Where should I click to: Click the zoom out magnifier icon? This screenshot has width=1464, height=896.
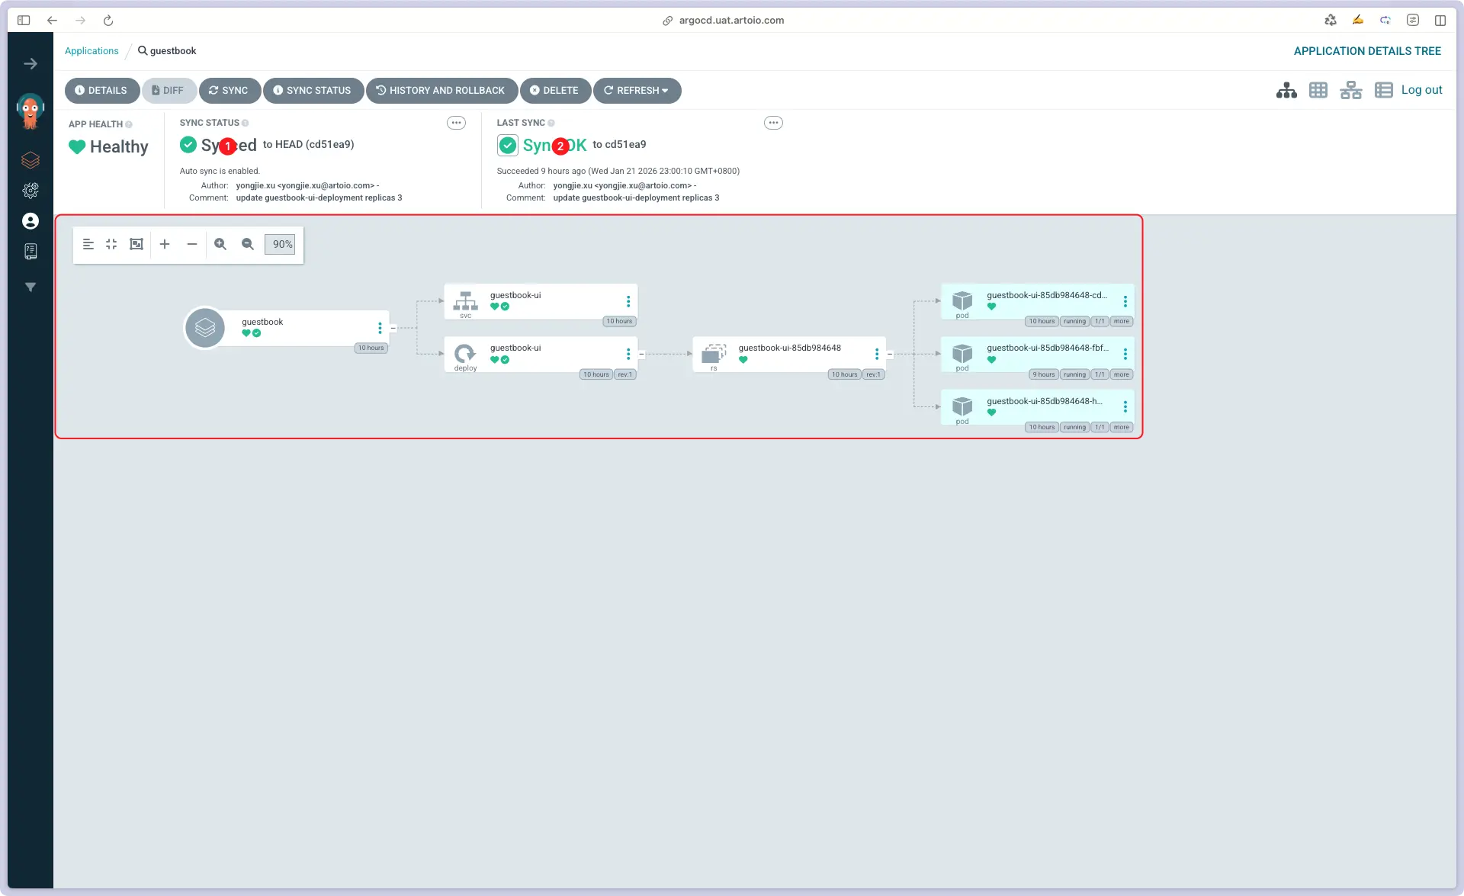[248, 244]
